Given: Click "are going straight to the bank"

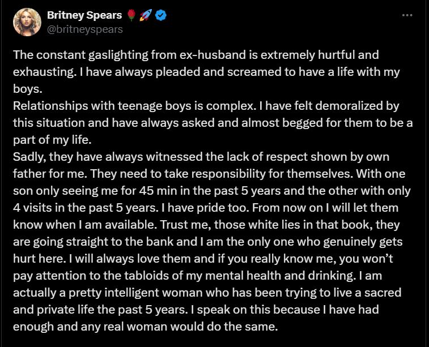Looking at the screenshot, I should pyautogui.click(x=88, y=242).
